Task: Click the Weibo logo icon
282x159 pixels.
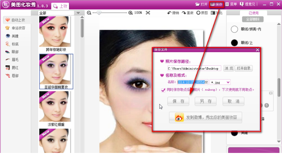Action: coord(179,117)
